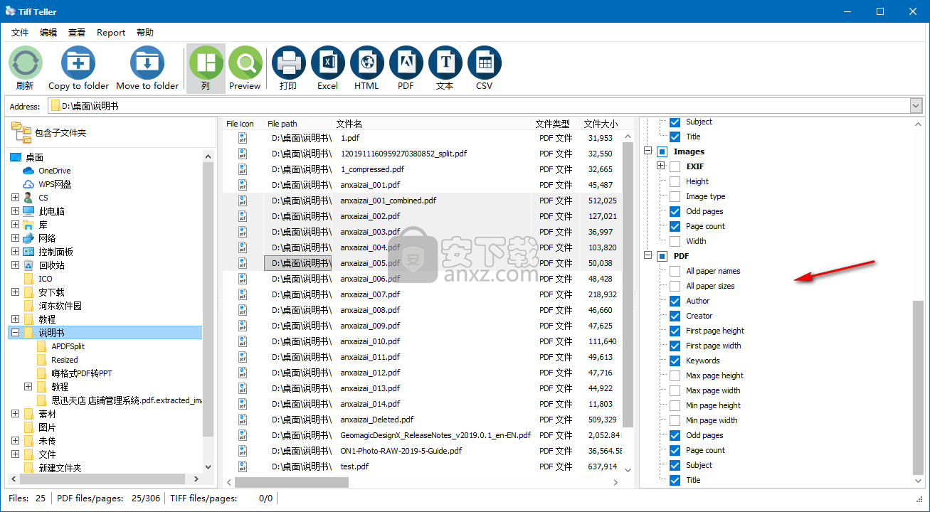This screenshot has width=930, height=512.
Task: Click the File icon column header
Action: click(x=243, y=124)
